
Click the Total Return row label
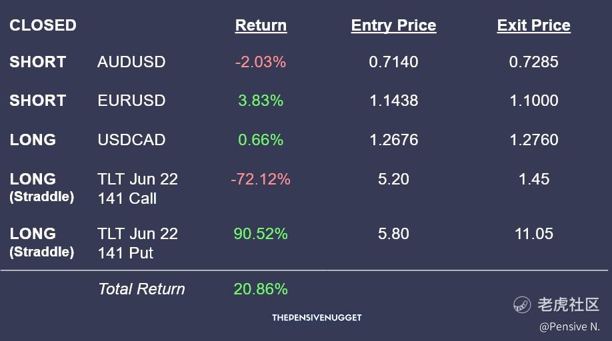[x=141, y=289]
